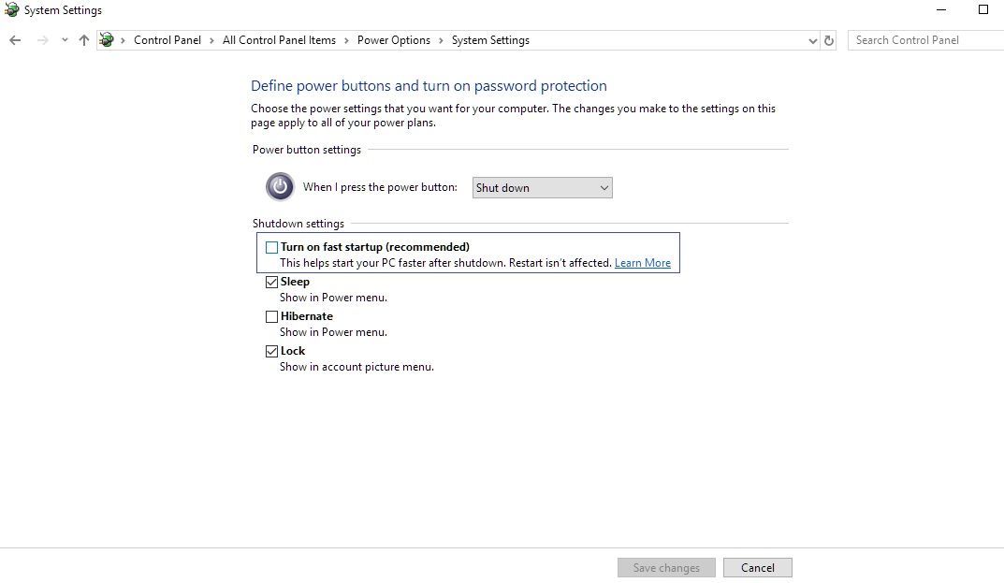Viewport: 1004px width, 583px height.
Task: Click 'Show in account picture menu.' text
Action: pos(356,367)
